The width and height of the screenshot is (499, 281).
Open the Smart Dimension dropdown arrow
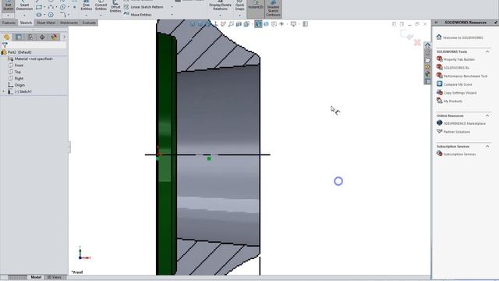tap(24, 15)
